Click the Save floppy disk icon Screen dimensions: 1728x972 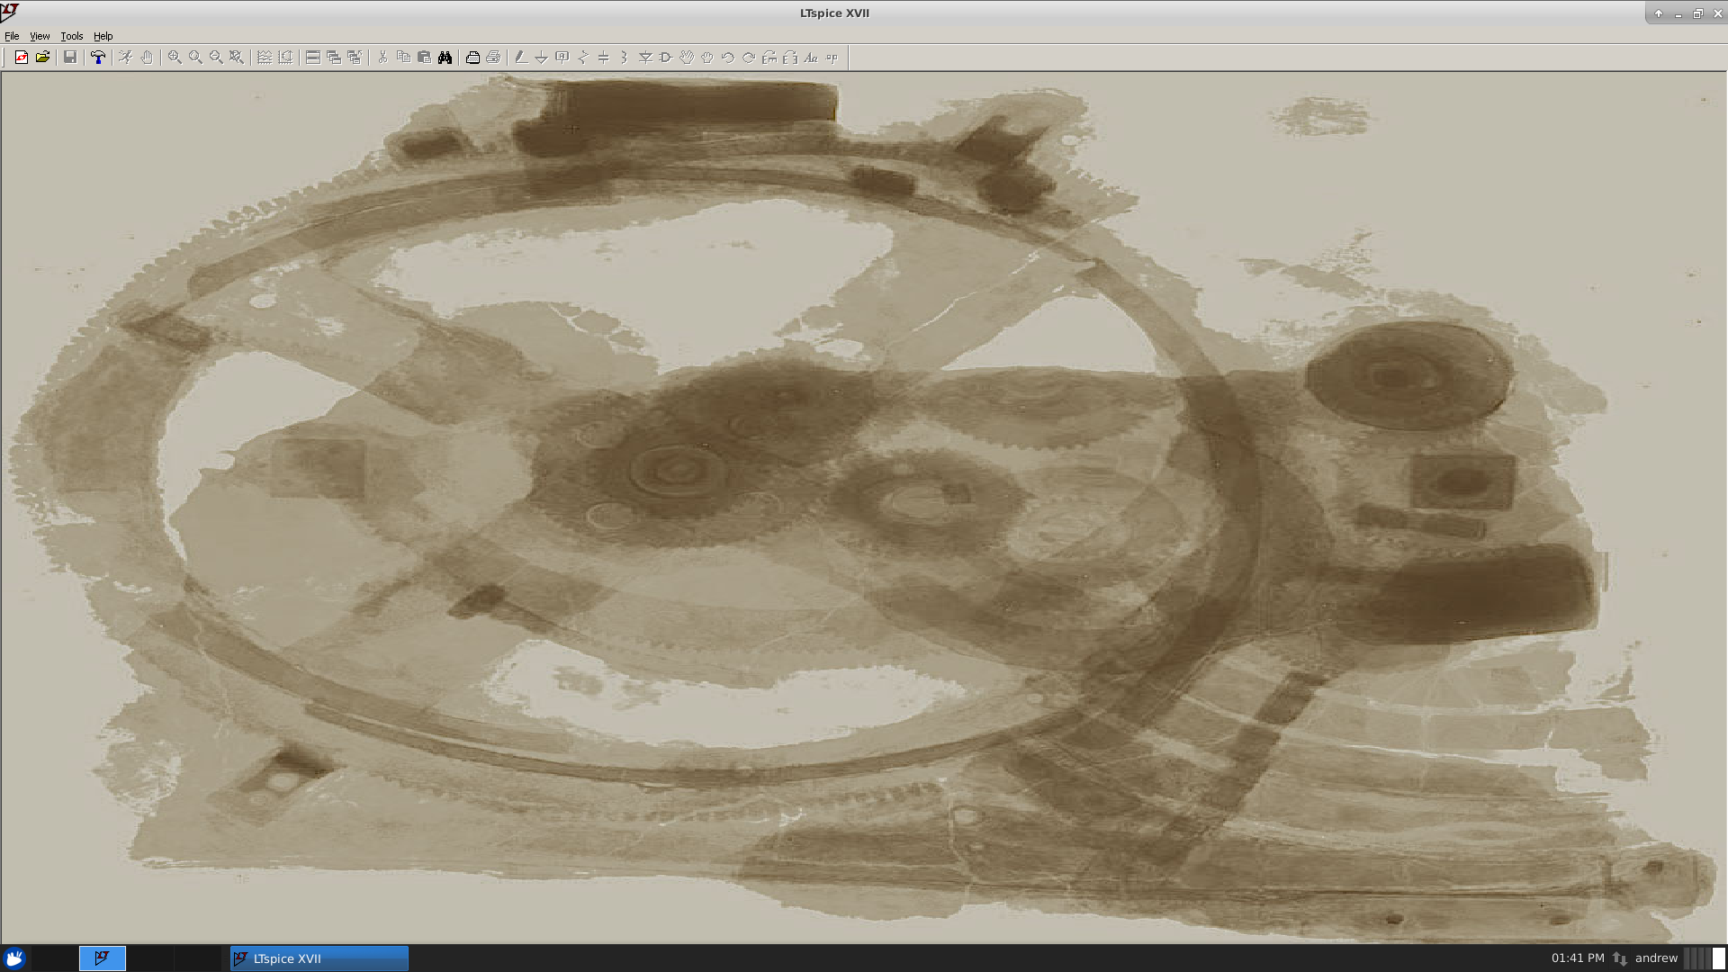pyautogui.click(x=70, y=58)
